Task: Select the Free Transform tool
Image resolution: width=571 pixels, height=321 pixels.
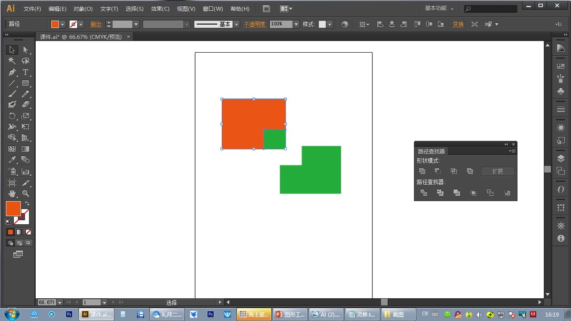Action: (25, 127)
